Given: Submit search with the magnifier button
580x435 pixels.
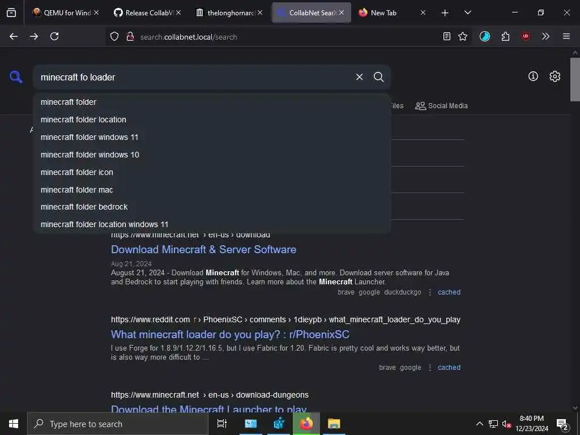Looking at the screenshot, I should pyautogui.click(x=378, y=77).
